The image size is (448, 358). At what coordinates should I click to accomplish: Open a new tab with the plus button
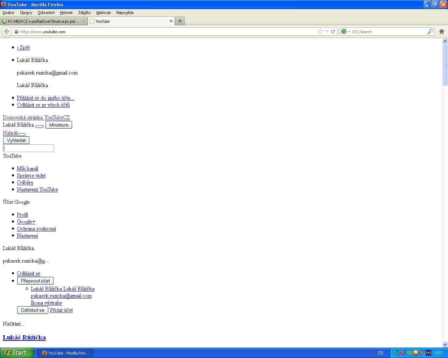pyautogui.click(x=180, y=21)
